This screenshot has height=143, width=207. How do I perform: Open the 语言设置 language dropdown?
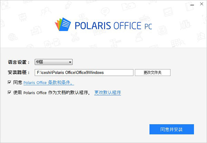[x=53, y=62]
